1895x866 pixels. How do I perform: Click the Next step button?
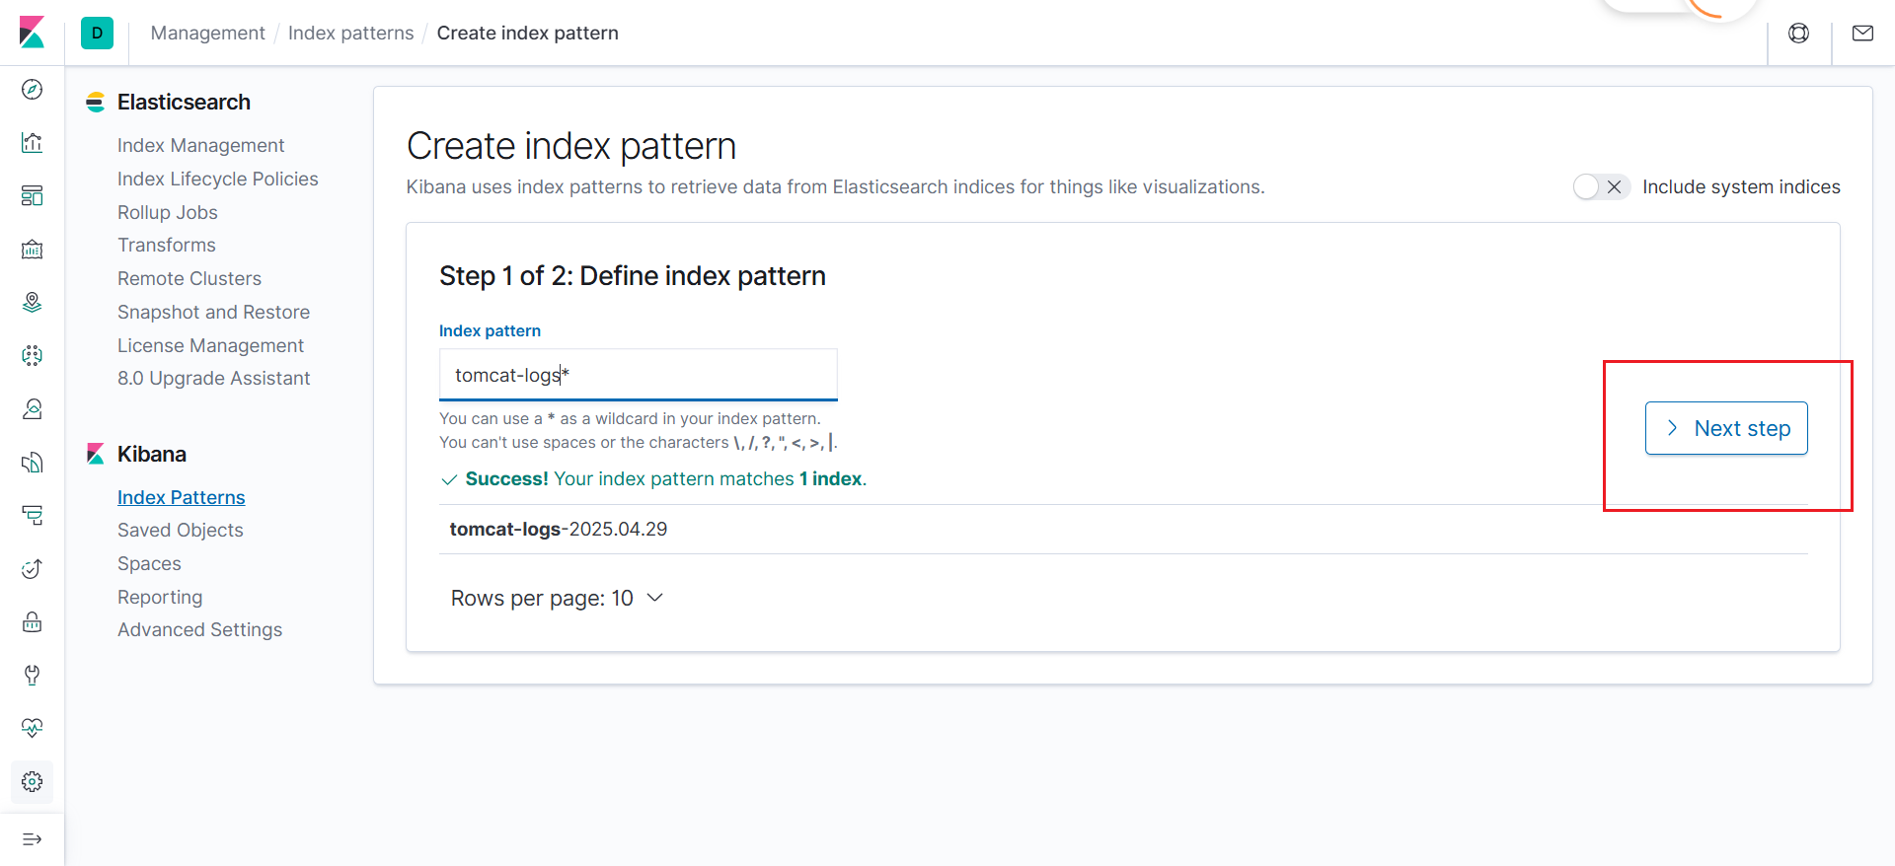[1725, 428]
